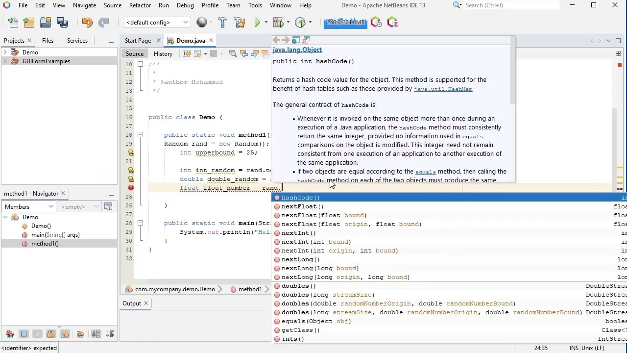627x353 pixels.
Task: Click the New Project toolbar icon
Action: click(29, 23)
